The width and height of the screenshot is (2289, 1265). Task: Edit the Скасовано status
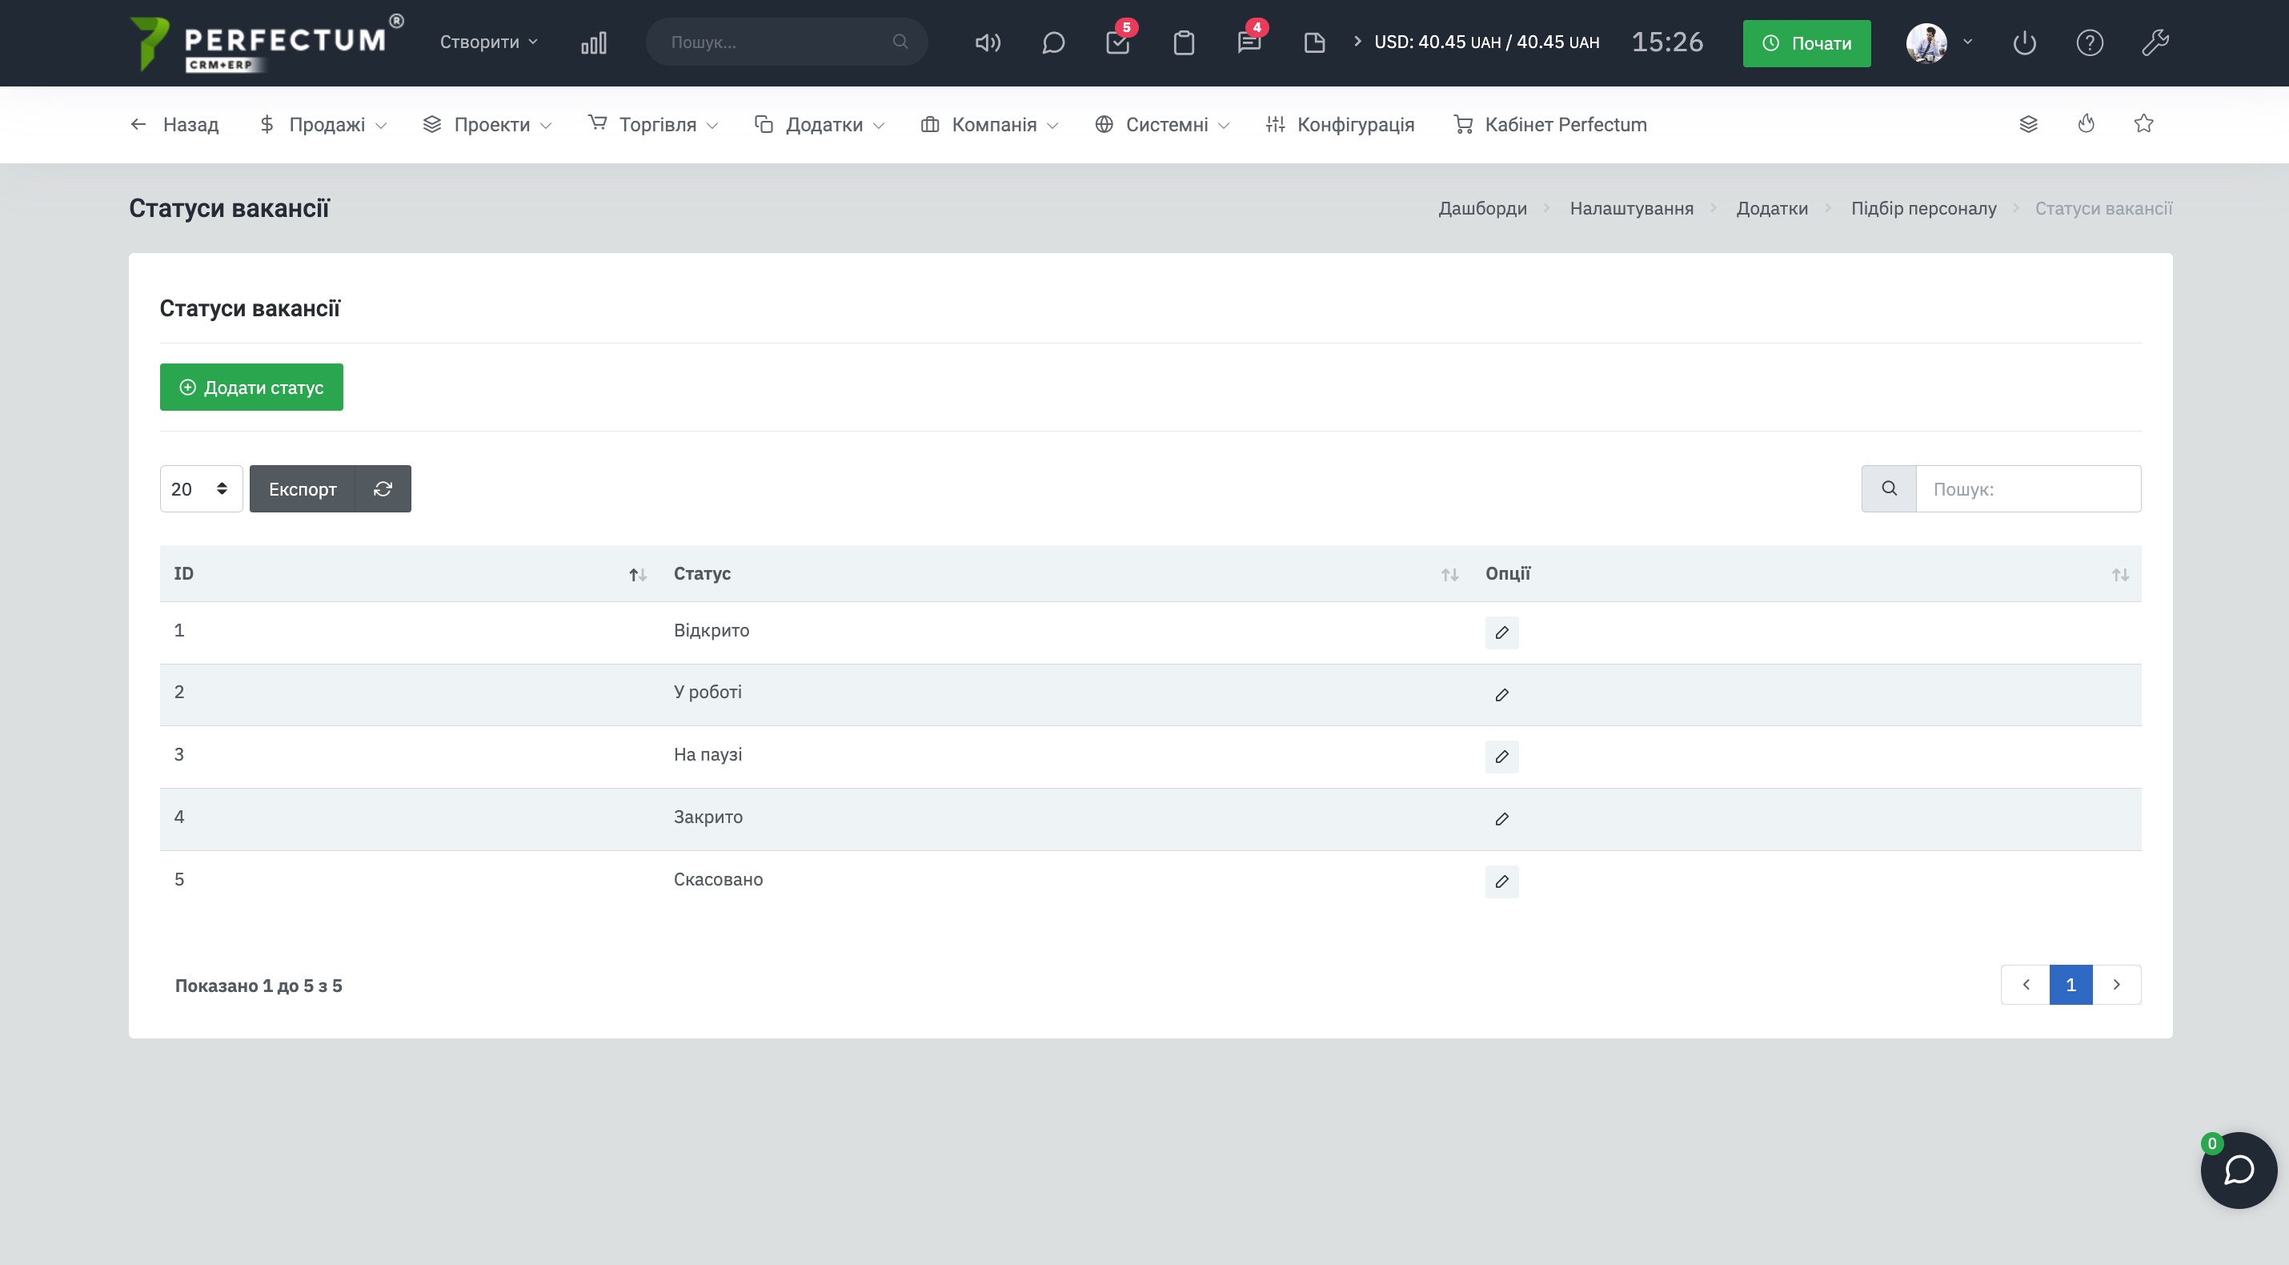coord(1501,881)
